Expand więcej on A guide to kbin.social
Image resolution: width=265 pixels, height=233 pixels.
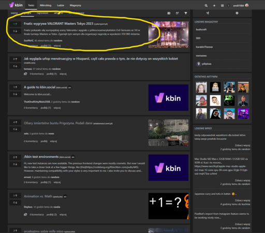click(57, 108)
